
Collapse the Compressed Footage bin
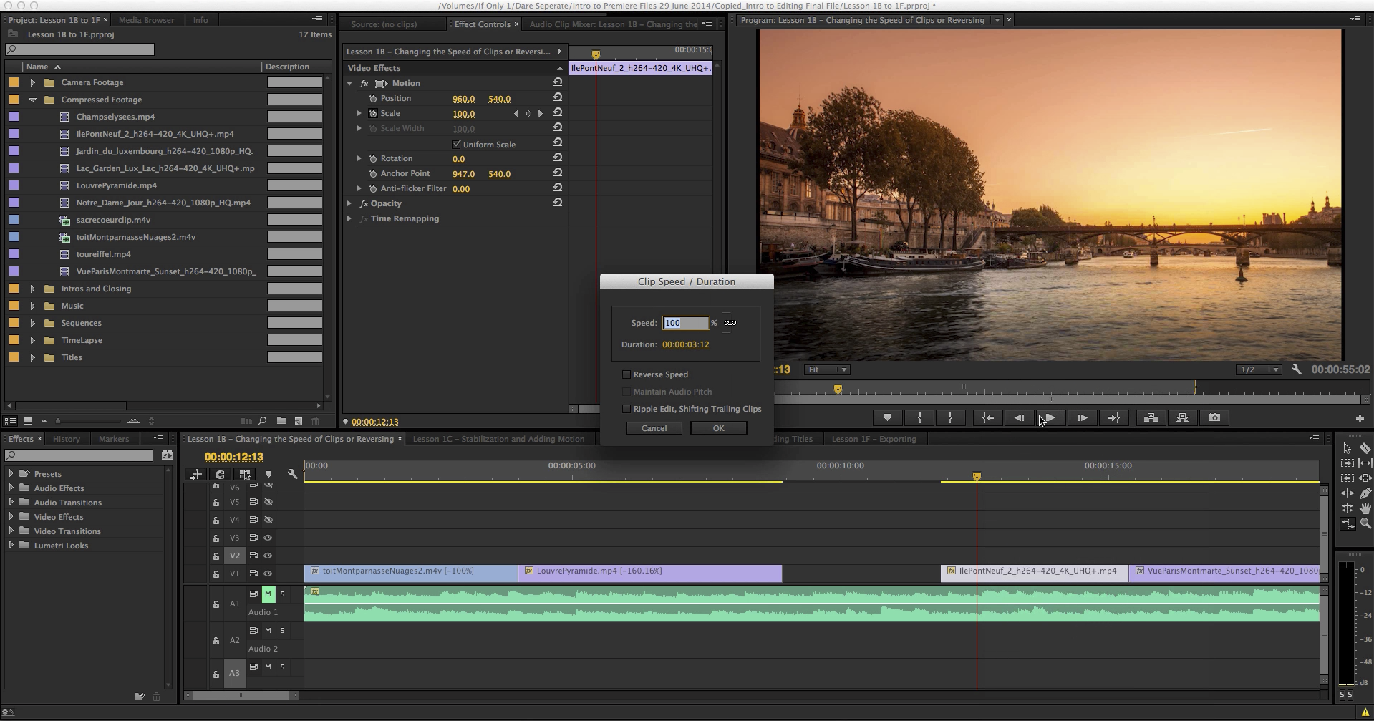pos(32,100)
